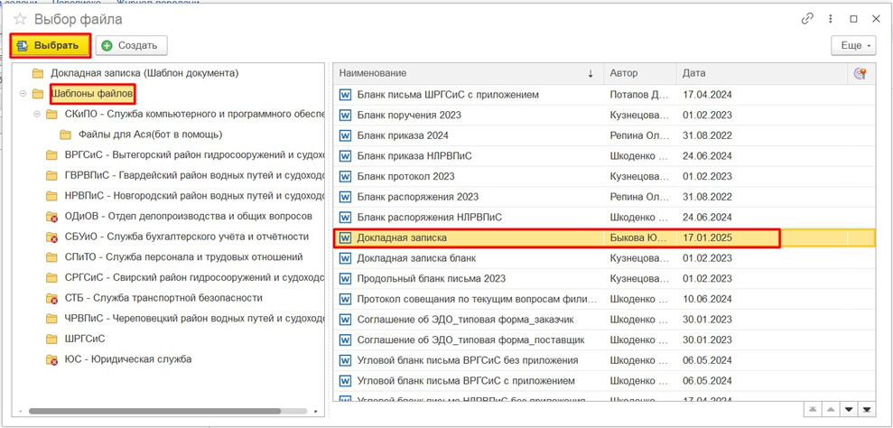Select the СТБ folder

163,297
